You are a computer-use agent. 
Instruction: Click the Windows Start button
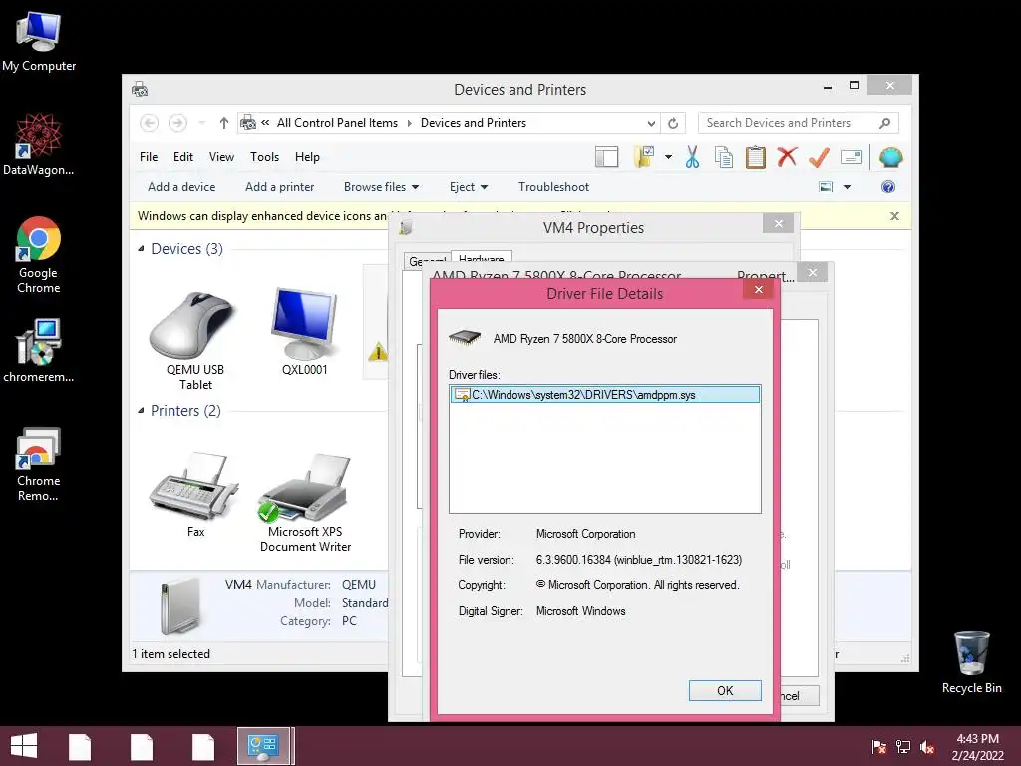pos(24,746)
